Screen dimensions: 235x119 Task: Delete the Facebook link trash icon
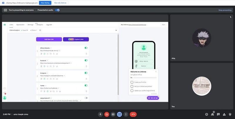pos(86,66)
